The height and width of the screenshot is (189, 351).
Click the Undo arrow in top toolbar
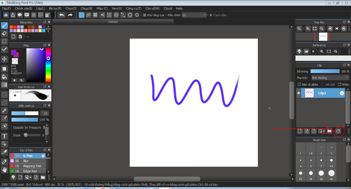pyautogui.click(x=61, y=15)
